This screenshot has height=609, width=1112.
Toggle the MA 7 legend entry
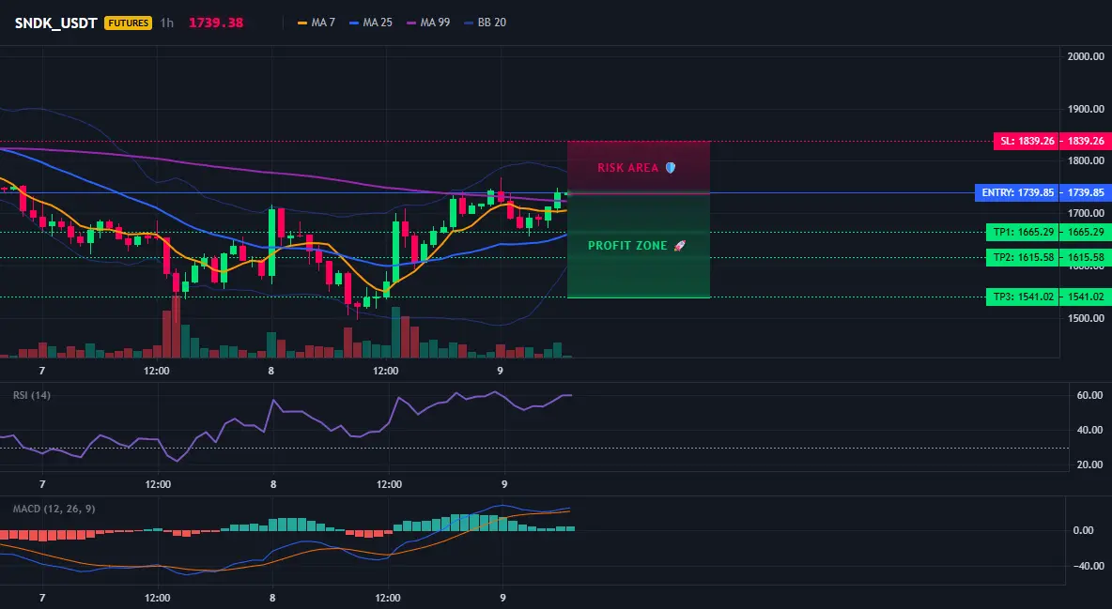pos(317,23)
